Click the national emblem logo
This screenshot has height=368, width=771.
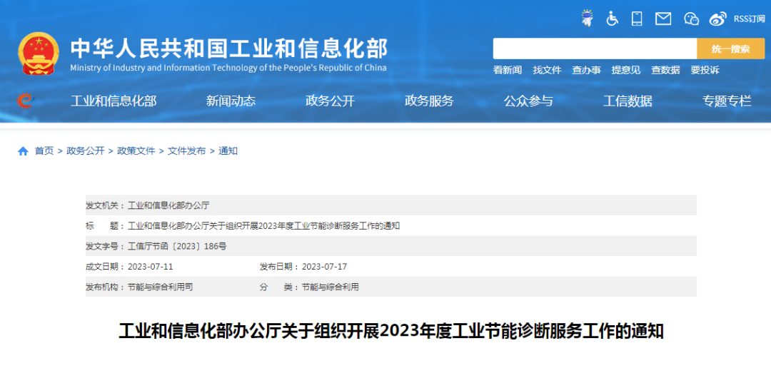pos(39,53)
